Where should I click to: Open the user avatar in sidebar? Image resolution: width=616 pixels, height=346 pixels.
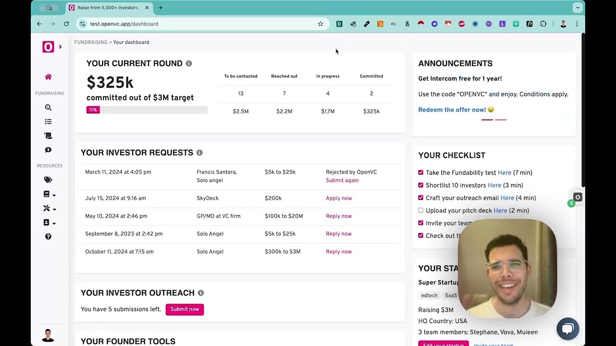pyautogui.click(x=48, y=335)
